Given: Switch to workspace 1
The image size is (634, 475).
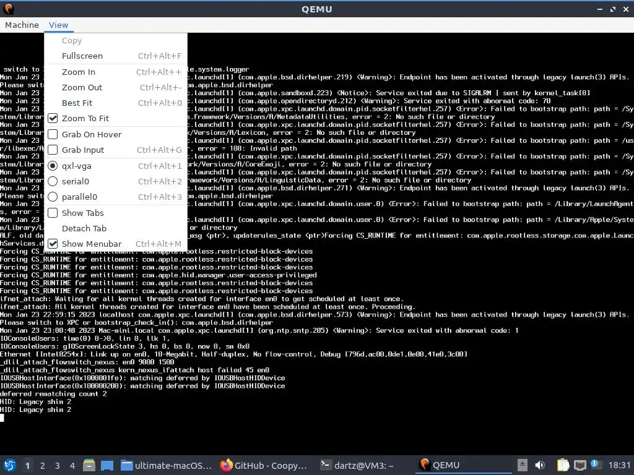Looking at the screenshot, I should pyautogui.click(x=27, y=466).
